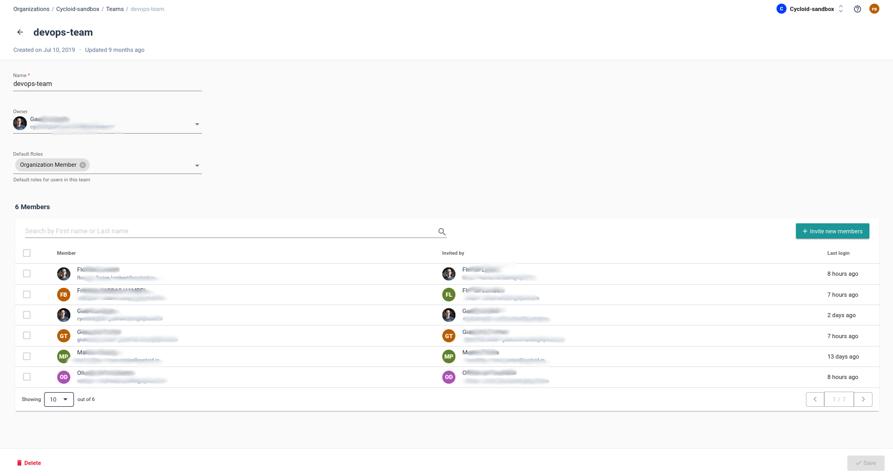Viewport: 893px width, 476px height.
Task: Go to the next members page
Action: point(863,399)
